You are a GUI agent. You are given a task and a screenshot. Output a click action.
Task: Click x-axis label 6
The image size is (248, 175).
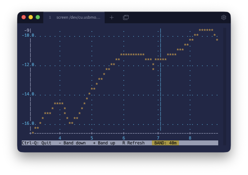point(124,138)
